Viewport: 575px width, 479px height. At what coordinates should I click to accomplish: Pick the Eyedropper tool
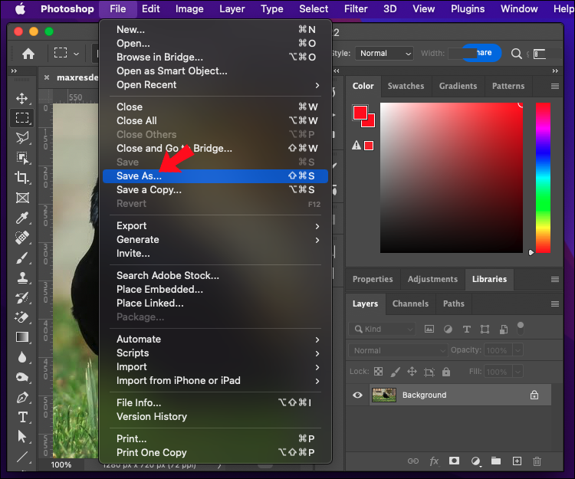click(x=22, y=218)
